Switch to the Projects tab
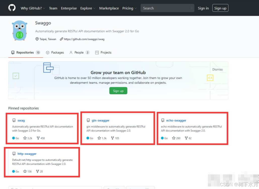The width and height of the screenshot is (259, 189). tap(103, 53)
